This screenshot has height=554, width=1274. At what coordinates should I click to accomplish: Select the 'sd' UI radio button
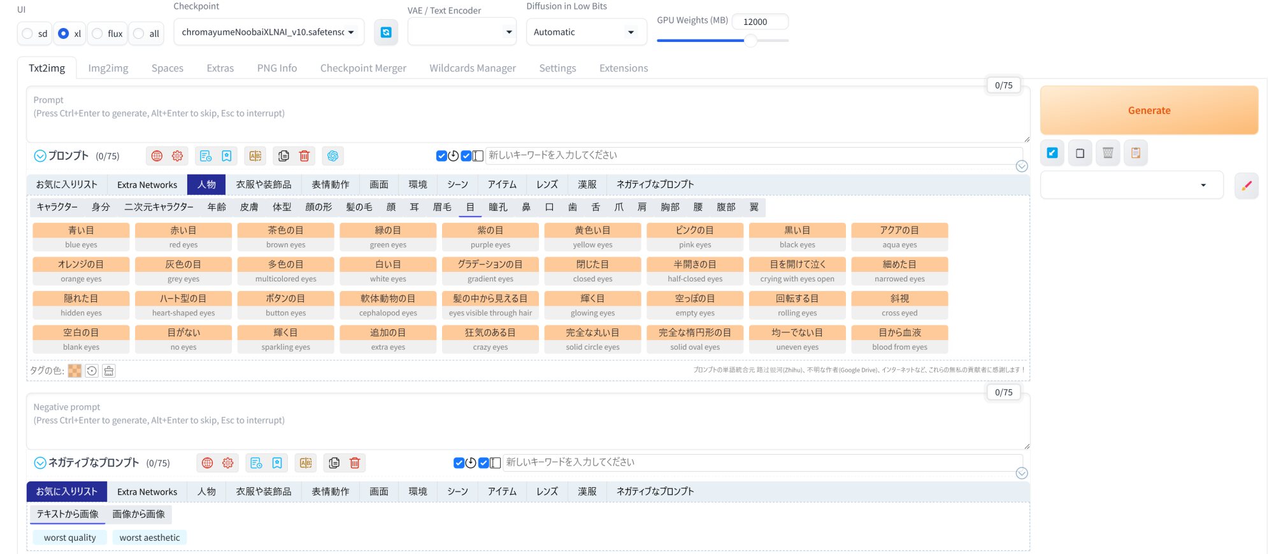click(x=27, y=34)
